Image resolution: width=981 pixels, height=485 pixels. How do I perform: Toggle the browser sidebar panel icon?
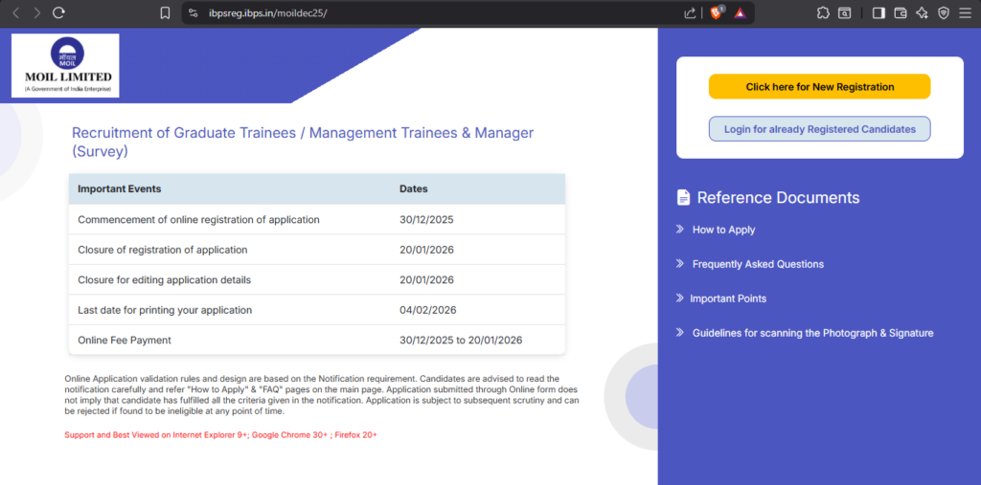pyautogui.click(x=878, y=13)
